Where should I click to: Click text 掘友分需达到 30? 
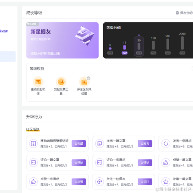(41, 39)
